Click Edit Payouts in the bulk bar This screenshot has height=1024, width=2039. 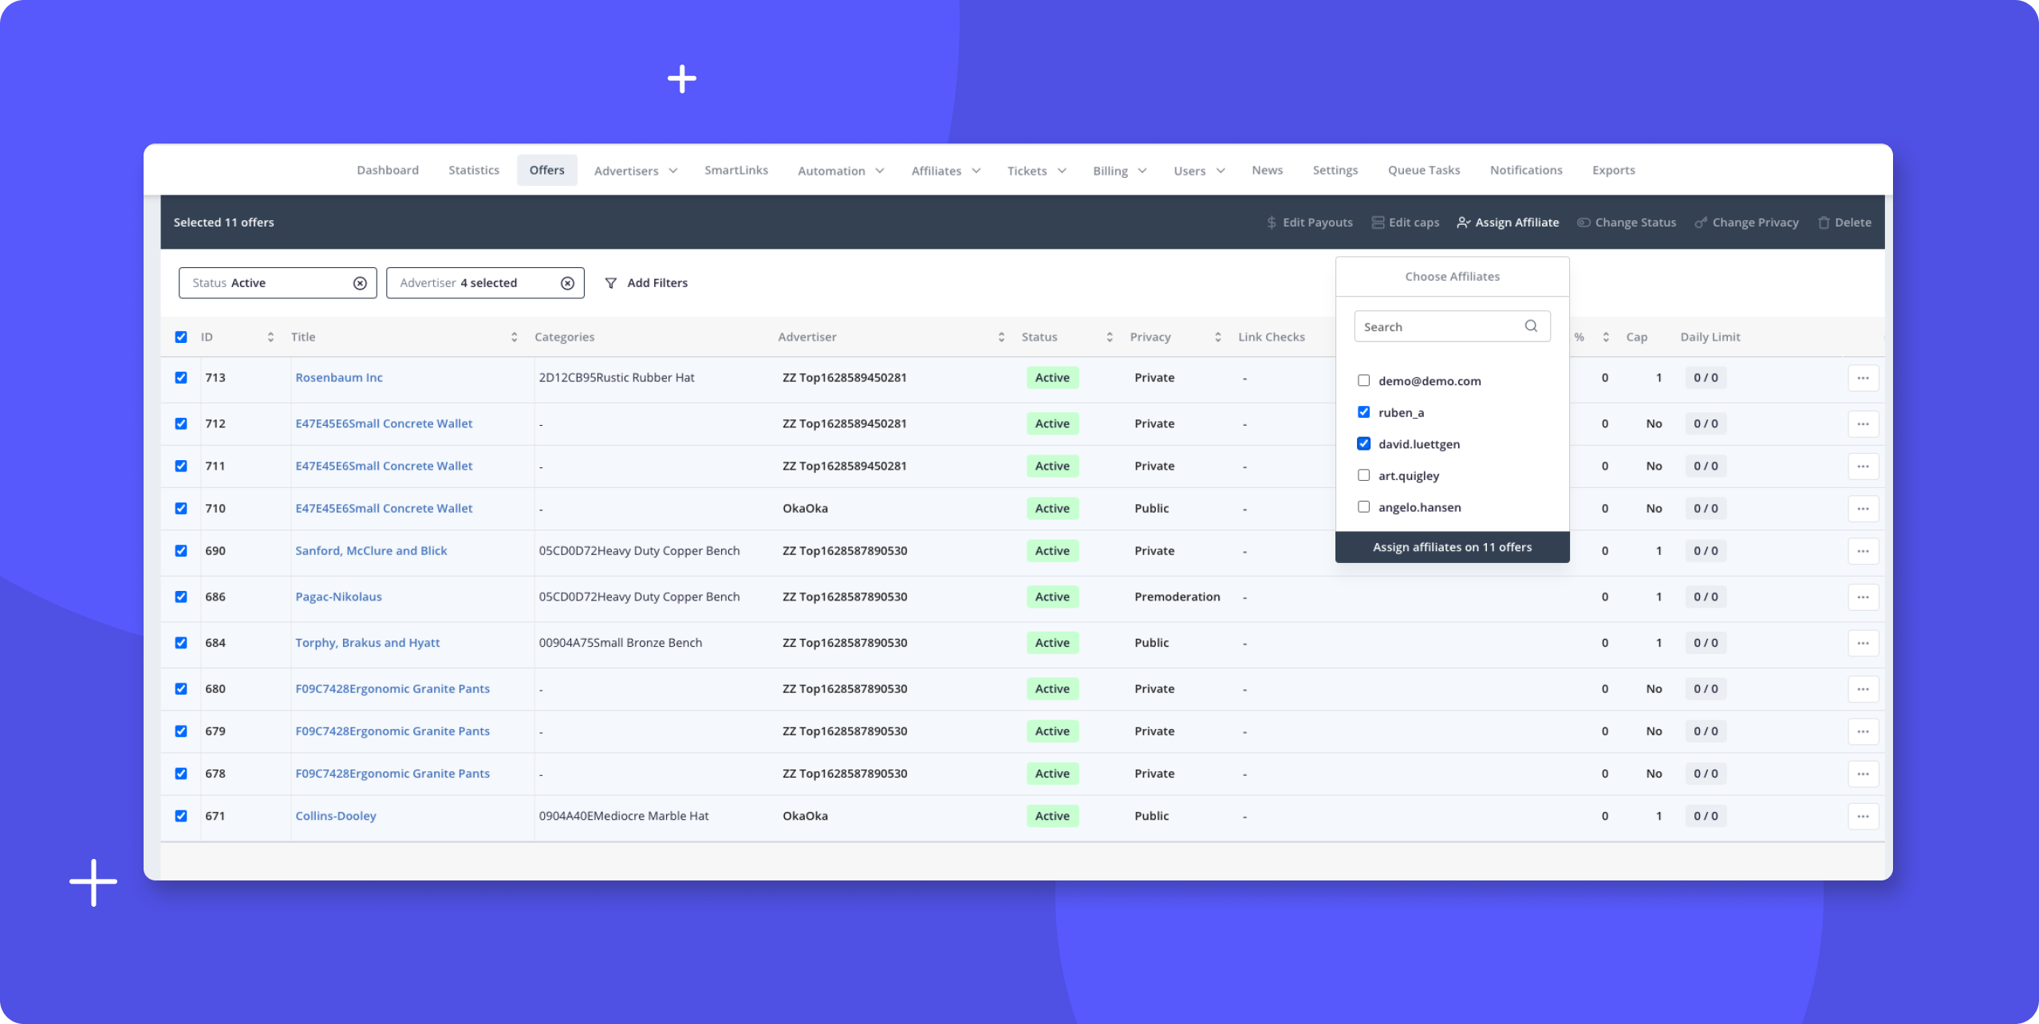point(1309,223)
